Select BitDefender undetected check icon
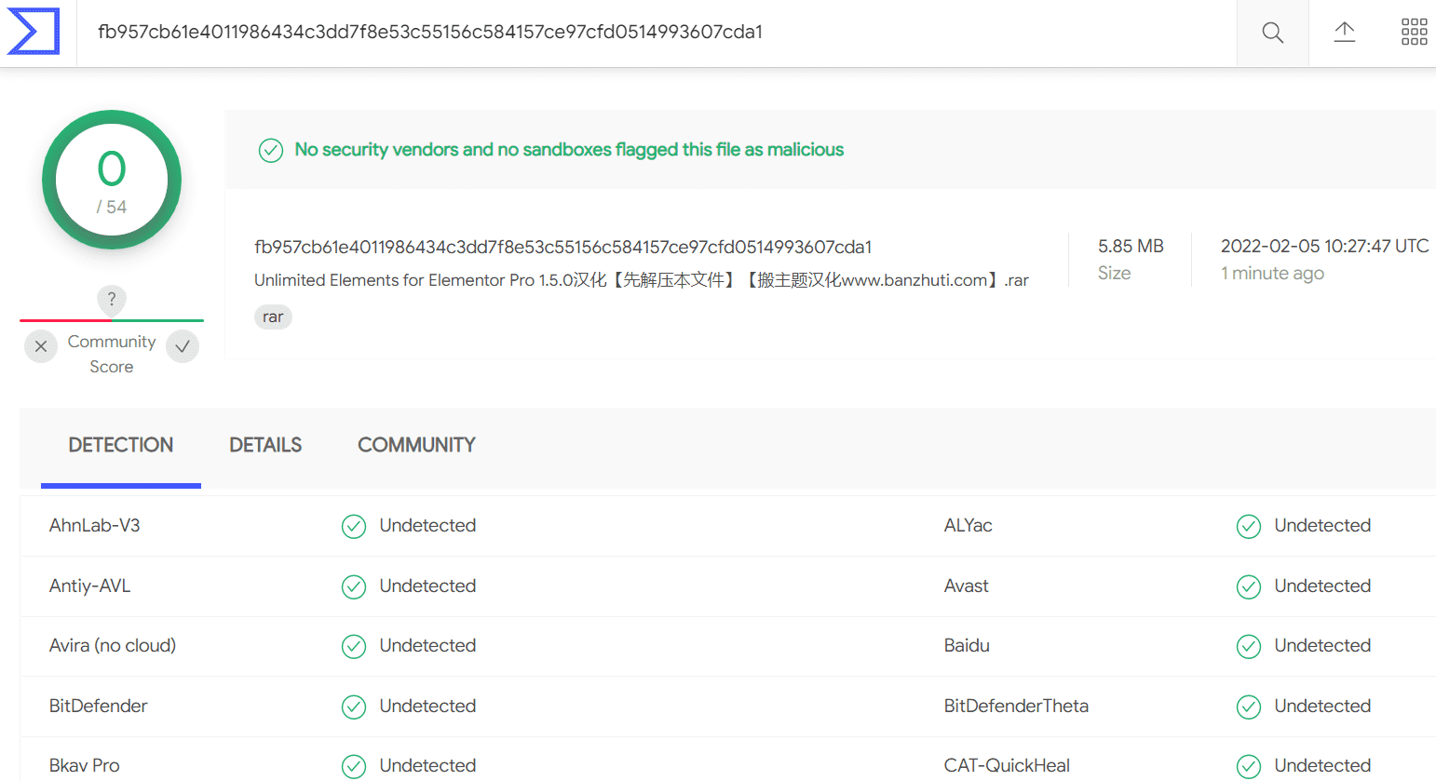The width and height of the screenshot is (1436, 781). 354,707
